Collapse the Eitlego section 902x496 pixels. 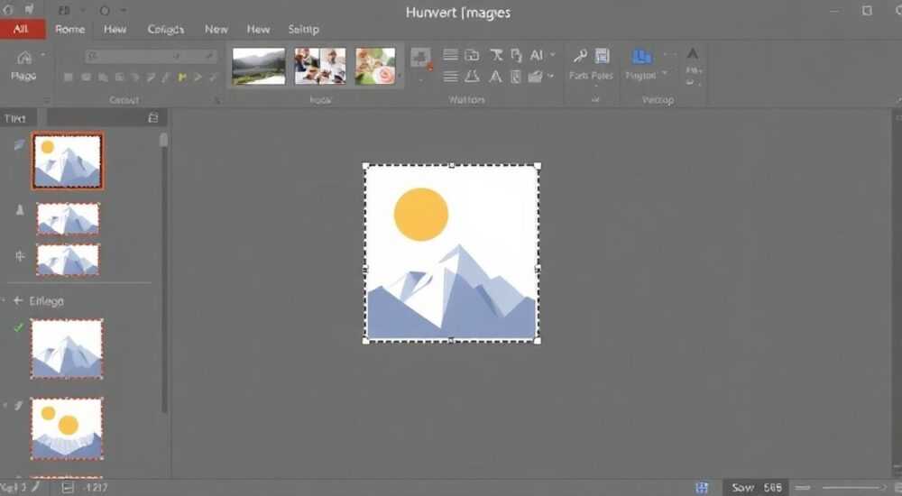[18, 300]
